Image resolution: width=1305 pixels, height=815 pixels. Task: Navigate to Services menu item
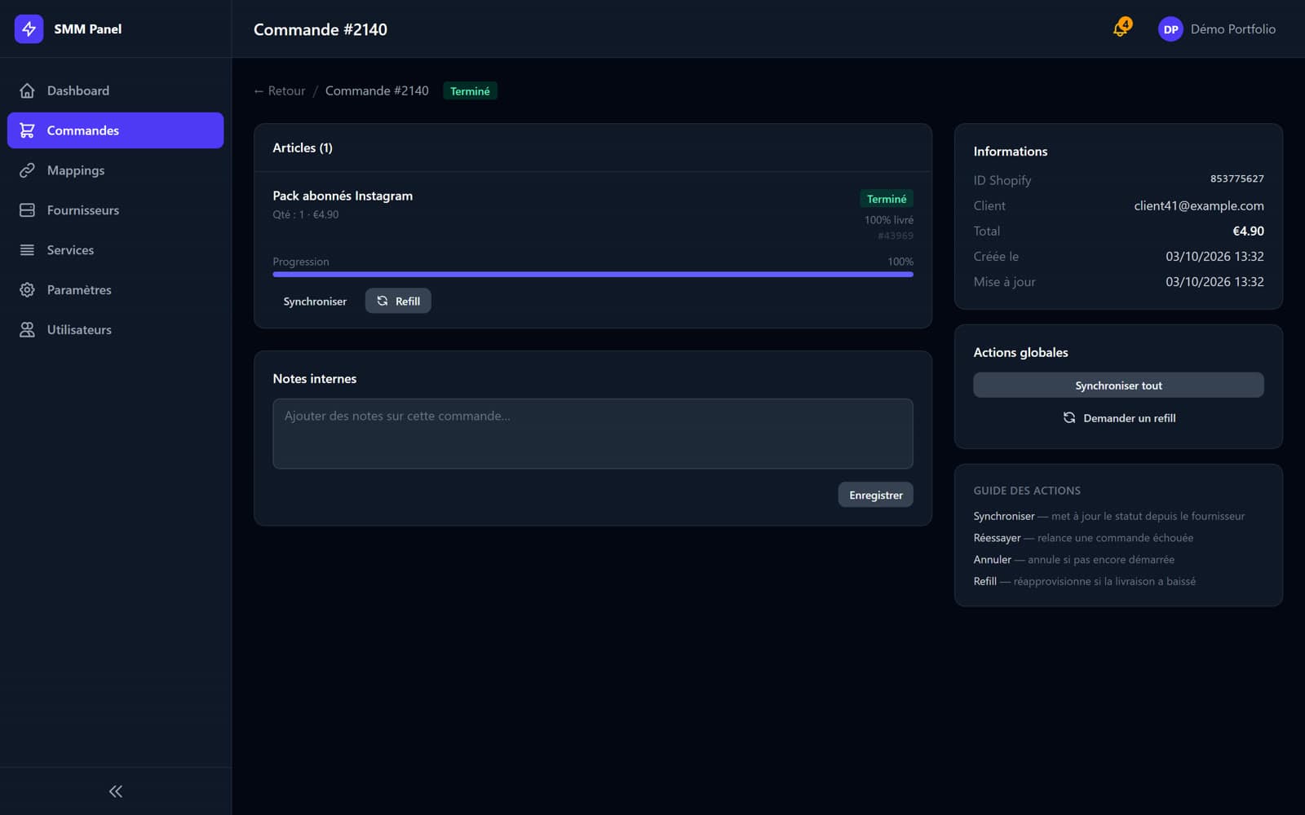(x=115, y=250)
